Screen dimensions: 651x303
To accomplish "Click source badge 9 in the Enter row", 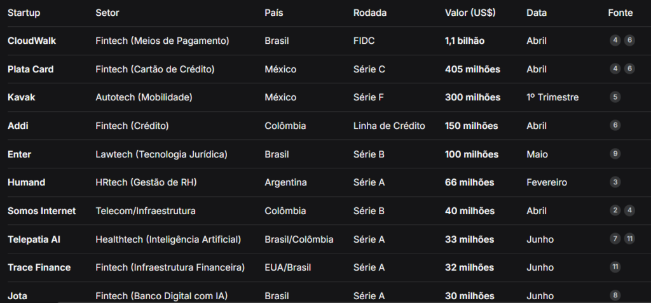I will click(615, 154).
